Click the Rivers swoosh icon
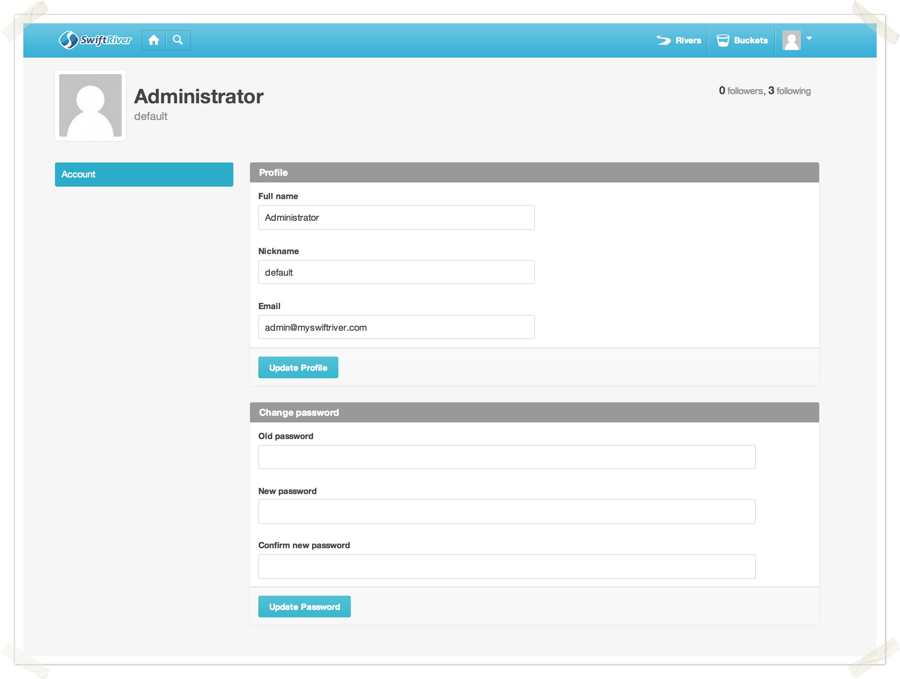The image size is (900, 679). [663, 40]
